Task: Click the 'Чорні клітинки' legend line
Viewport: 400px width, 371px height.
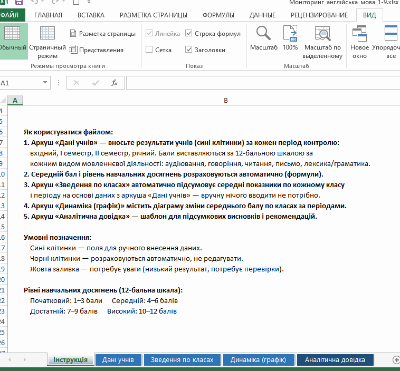Action: (137, 258)
